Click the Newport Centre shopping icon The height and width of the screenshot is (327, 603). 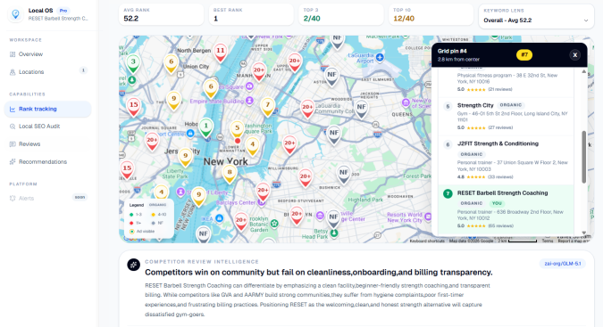pos(190,133)
